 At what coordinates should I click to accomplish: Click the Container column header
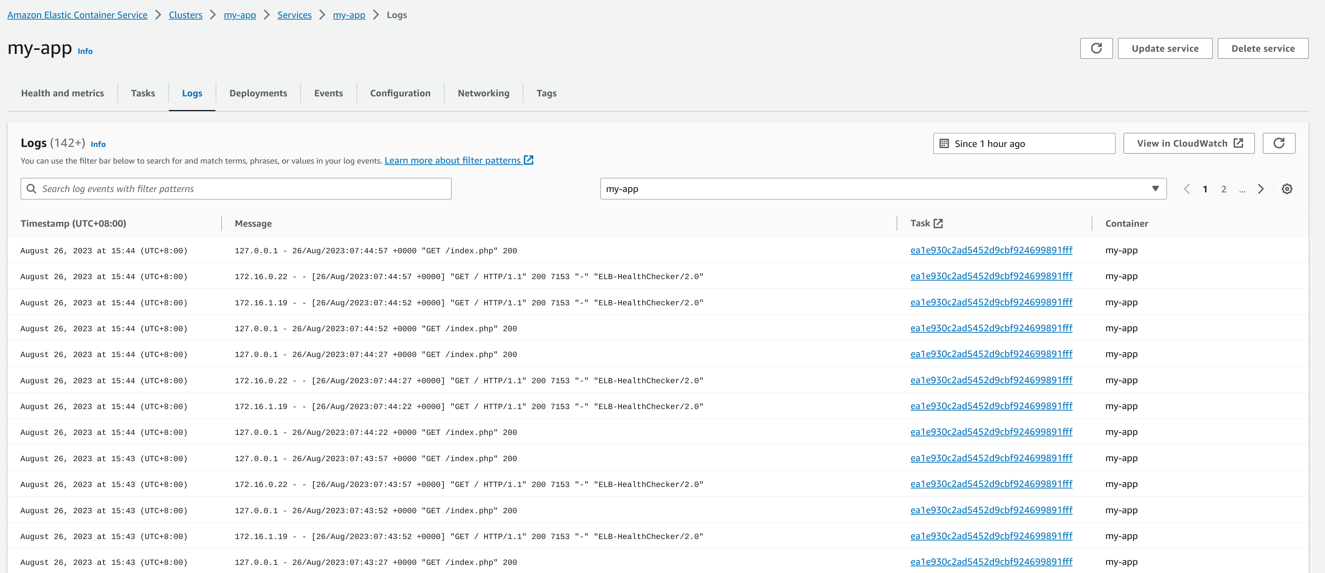1127,223
